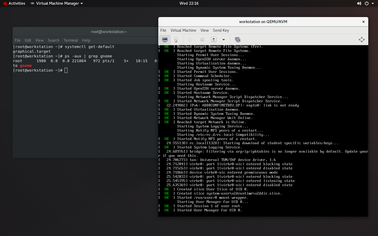Screen dimensions: 378x236
Task: Click 'Started OpenSSH server daemon.' line
Action: [208, 88]
